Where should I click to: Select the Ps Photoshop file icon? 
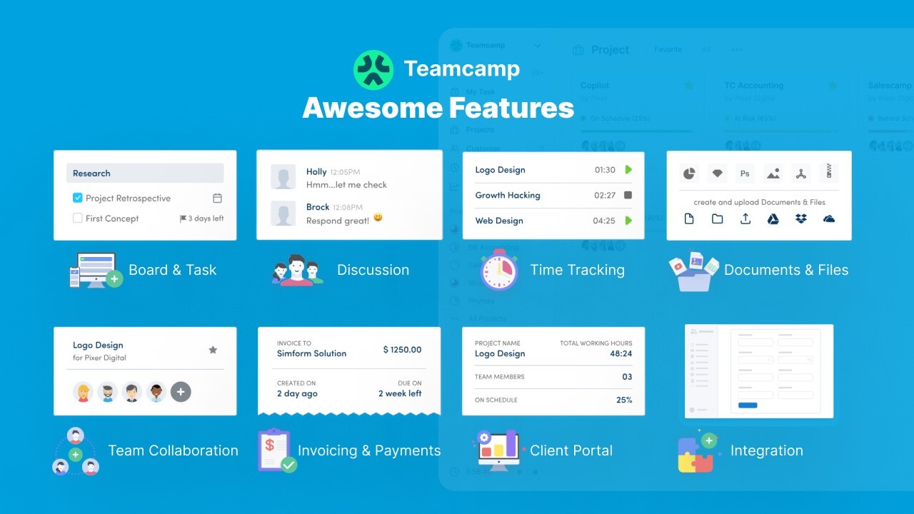pyautogui.click(x=745, y=173)
